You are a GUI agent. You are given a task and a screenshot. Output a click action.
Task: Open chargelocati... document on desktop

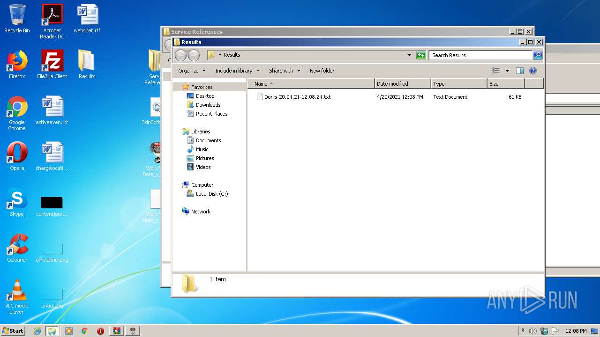[52, 156]
